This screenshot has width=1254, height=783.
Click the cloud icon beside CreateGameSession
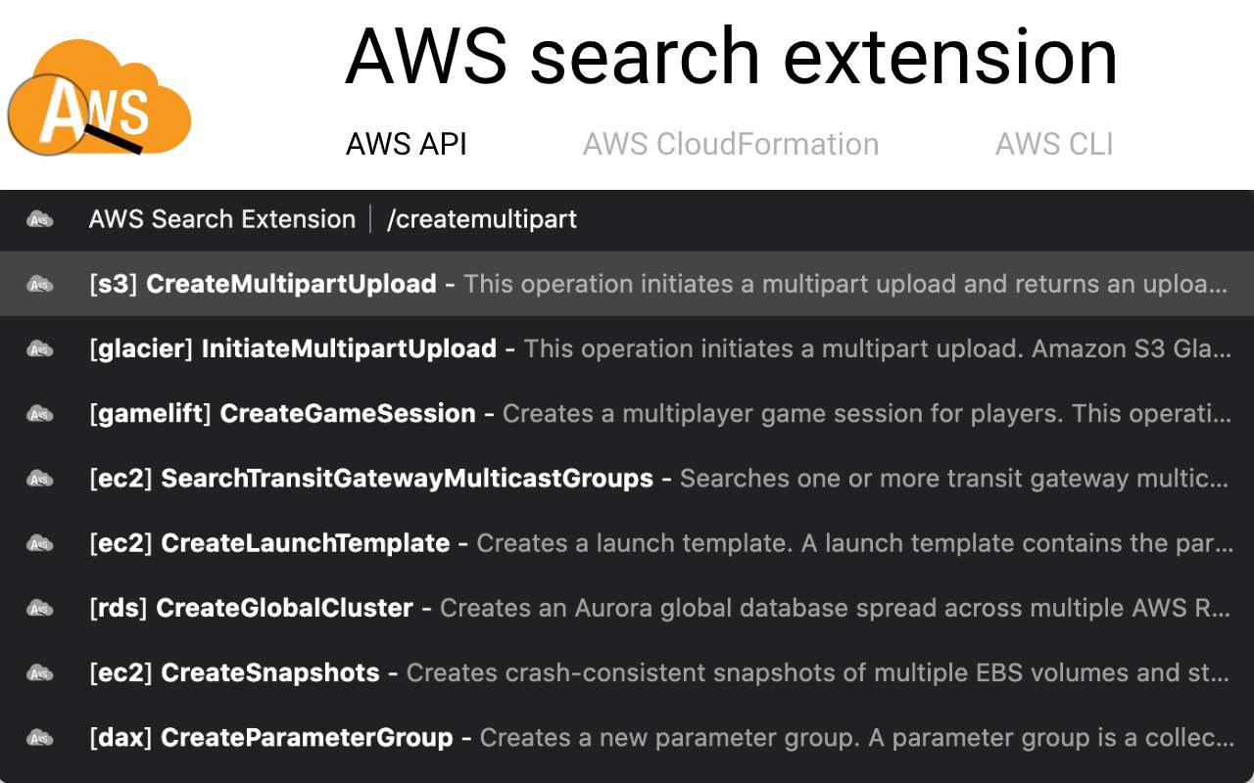tap(40, 414)
